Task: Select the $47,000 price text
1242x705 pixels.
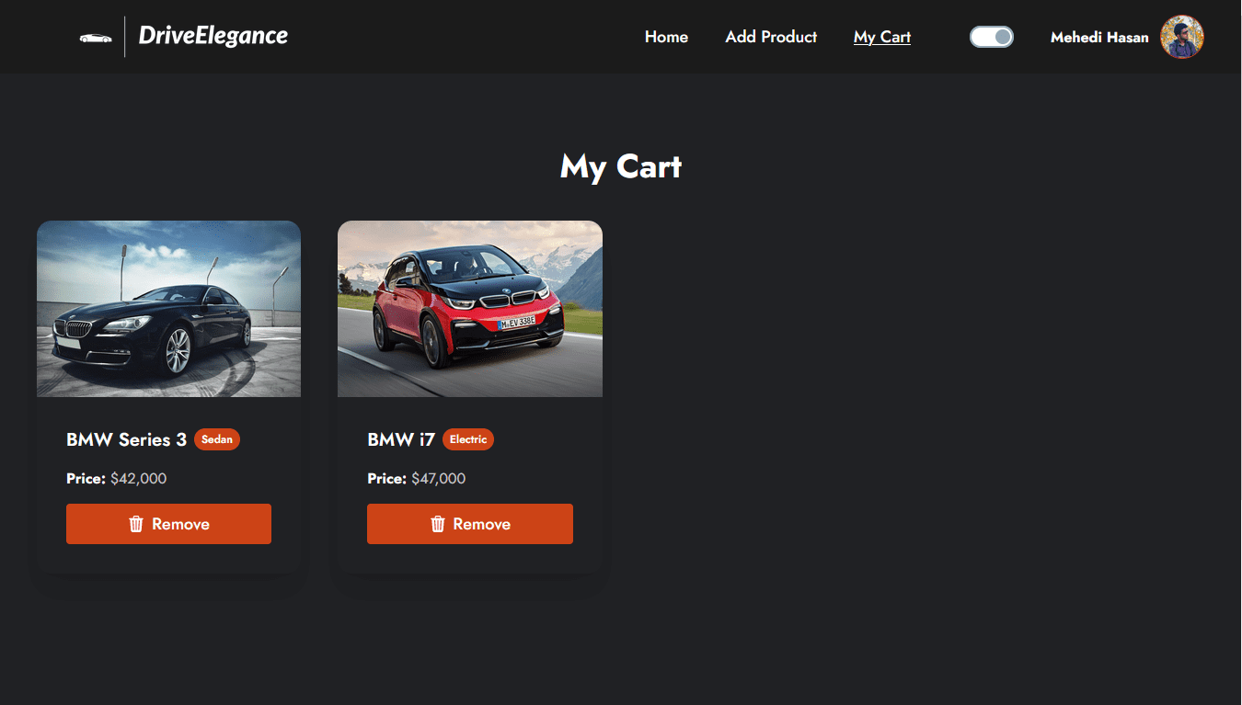Action: (439, 479)
